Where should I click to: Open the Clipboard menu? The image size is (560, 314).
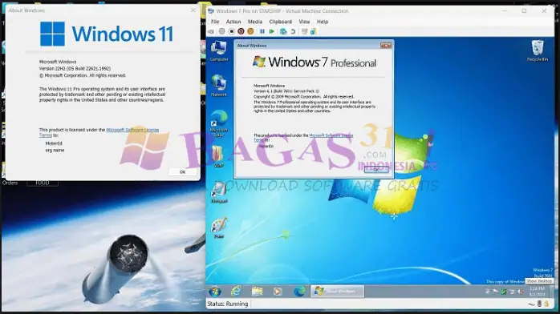coord(280,22)
